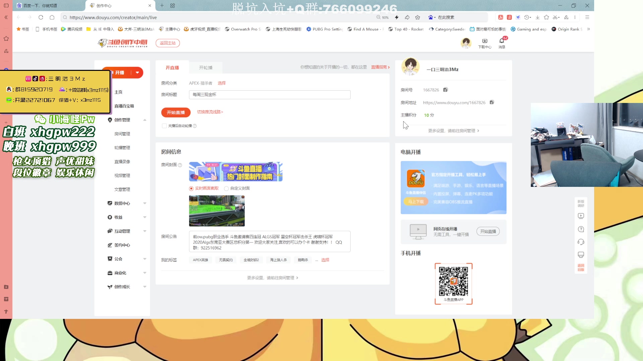
Task: Open video management in sidebar
Action: pyautogui.click(x=122, y=175)
